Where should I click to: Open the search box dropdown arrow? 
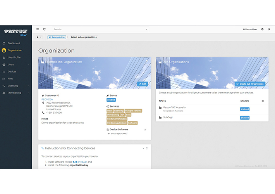147,29
